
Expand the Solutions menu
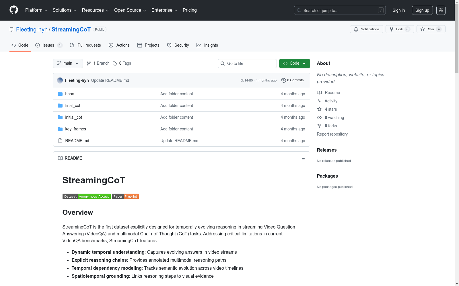tap(65, 10)
